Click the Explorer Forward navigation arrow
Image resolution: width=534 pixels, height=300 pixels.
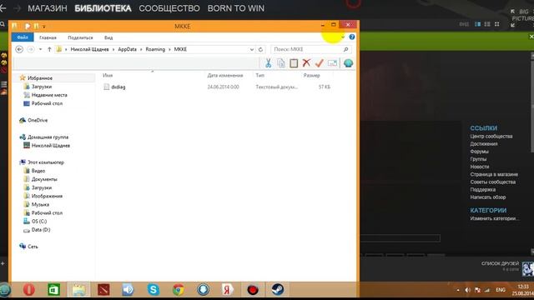31,49
